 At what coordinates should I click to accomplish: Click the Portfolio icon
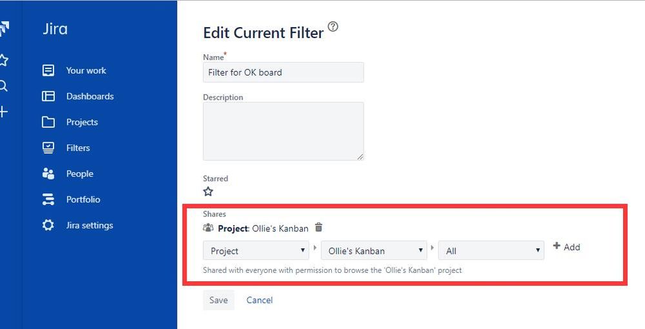point(48,199)
